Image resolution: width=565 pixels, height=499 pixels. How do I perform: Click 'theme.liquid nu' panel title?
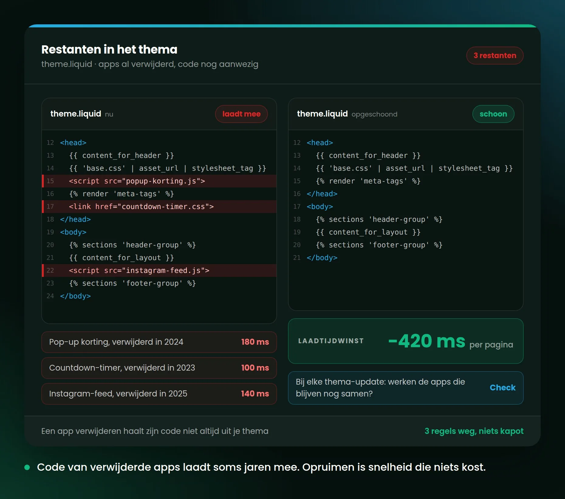tap(82, 114)
